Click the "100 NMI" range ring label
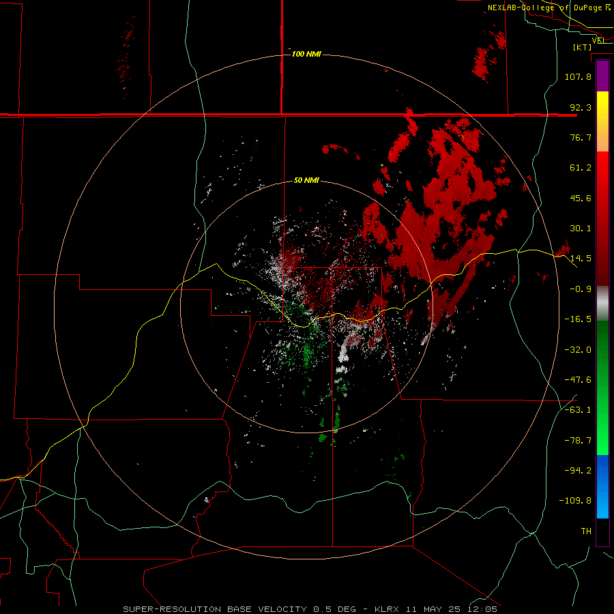The width and height of the screenshot is (614, 614). pyautogui.click(x=306, y=54)
